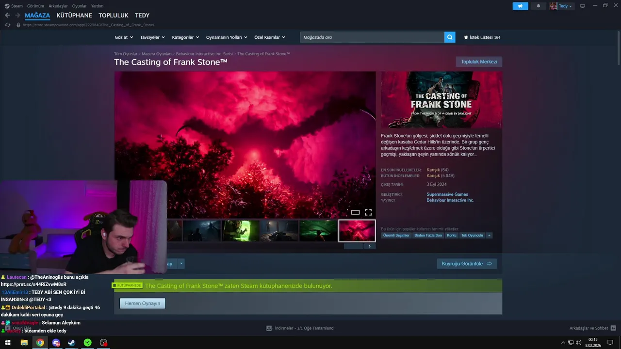Image resolution: width=621 pixels, height=349 pixels.
Task: Click Kuyruğu Görüntüle button
Action: (x=467, y=264)
